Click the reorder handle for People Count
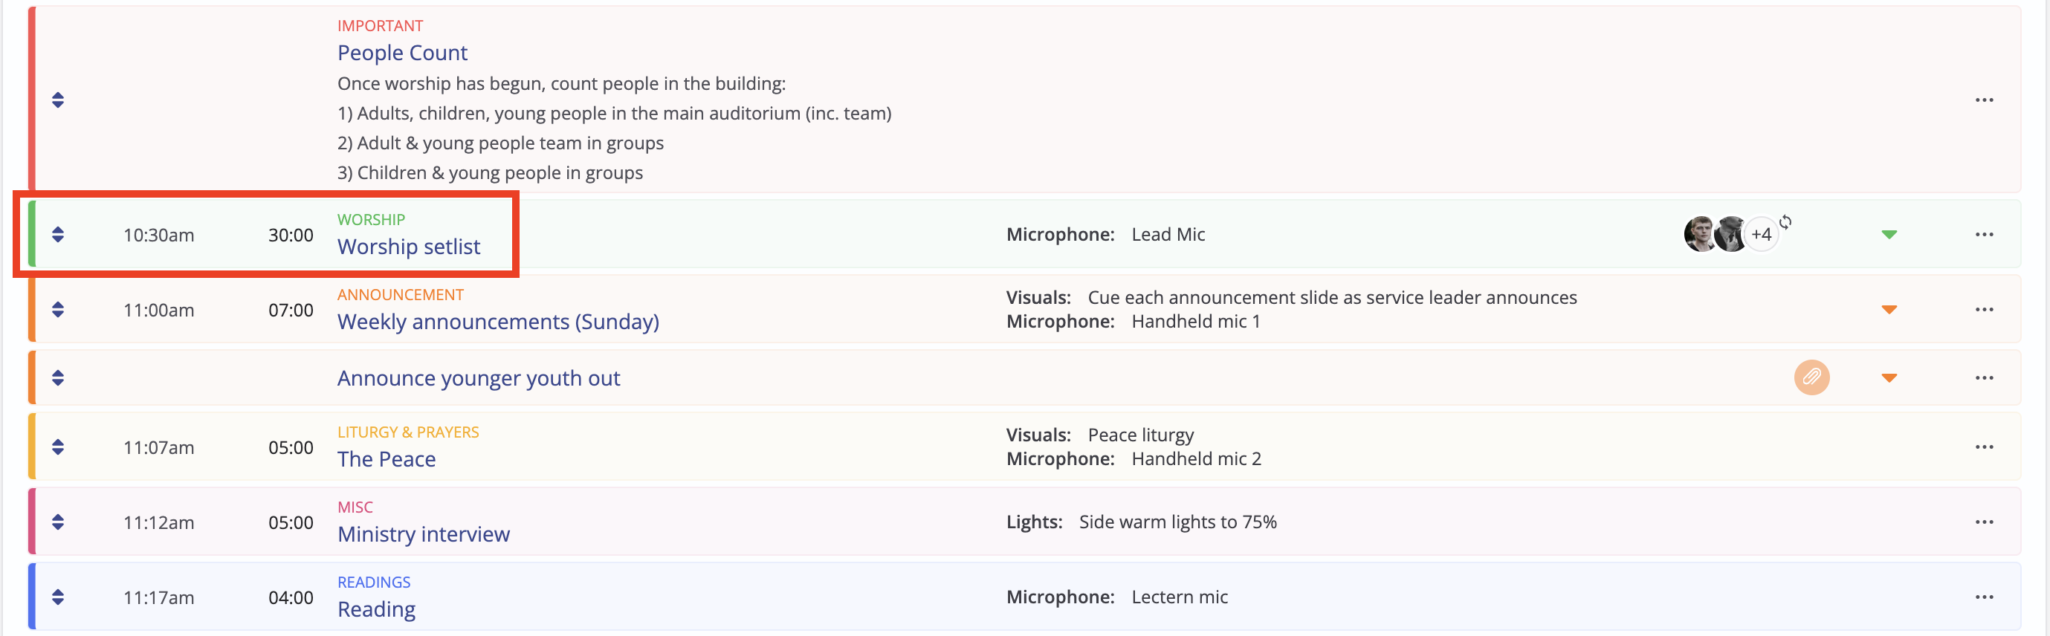Screen dimensions: 2050x636 tap(57, 100)
